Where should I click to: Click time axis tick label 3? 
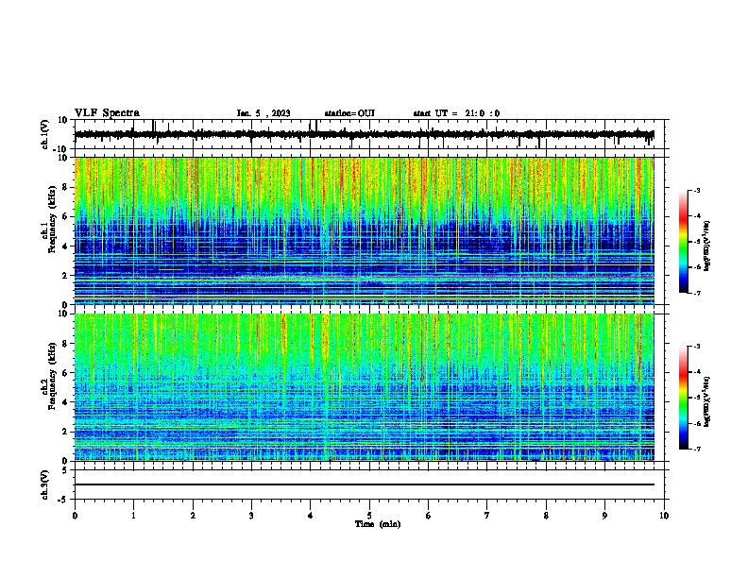251,516
